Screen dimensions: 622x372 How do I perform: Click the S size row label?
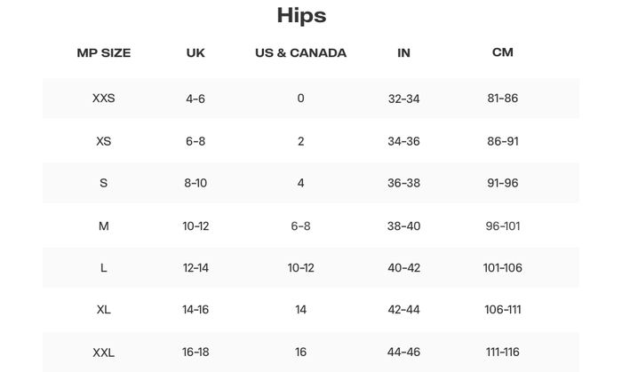click(x=103, y=183)
